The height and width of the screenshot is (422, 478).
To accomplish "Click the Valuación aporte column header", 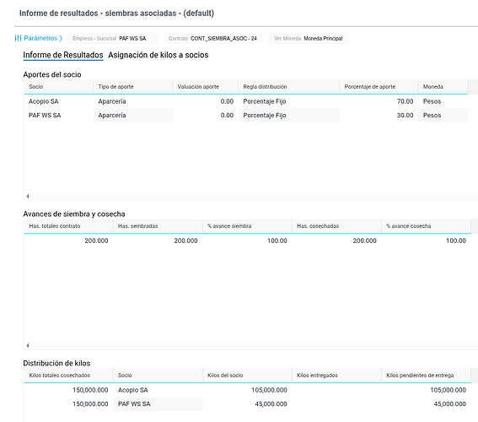I will pyautogui.click(x=206, y=87).
